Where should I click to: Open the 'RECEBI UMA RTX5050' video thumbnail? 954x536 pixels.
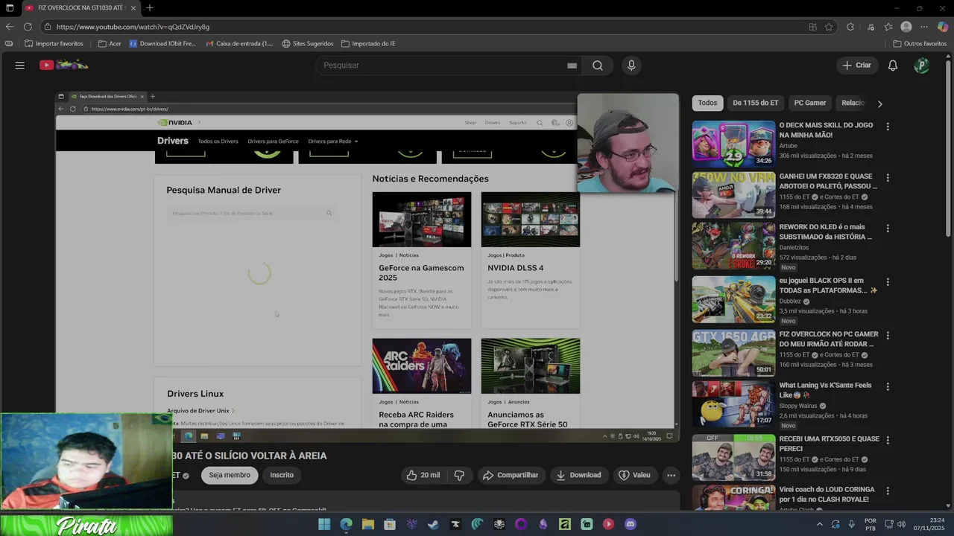coord(733,456)
